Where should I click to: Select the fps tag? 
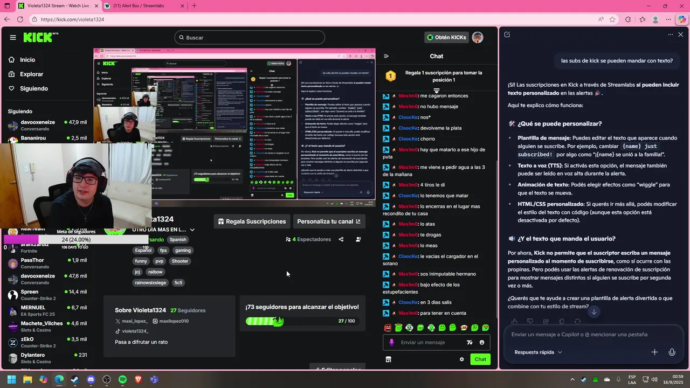(163, 250)
